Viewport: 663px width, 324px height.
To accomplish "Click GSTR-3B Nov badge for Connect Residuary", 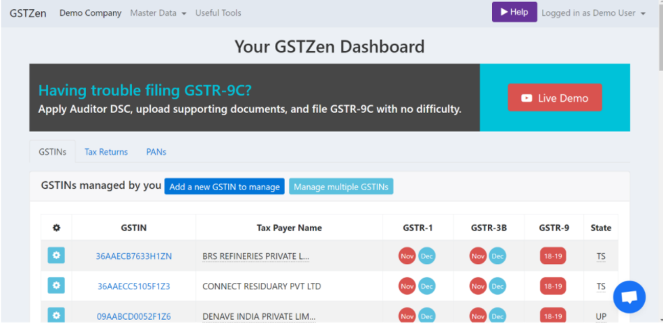I will click(478, 286).
